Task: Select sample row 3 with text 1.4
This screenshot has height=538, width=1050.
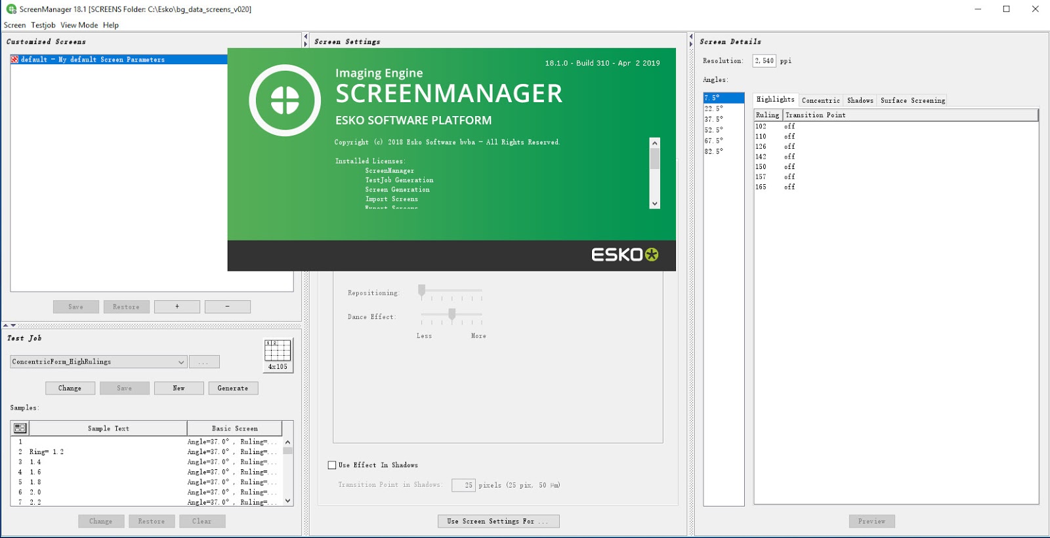Action: click(x=147, y=462)
